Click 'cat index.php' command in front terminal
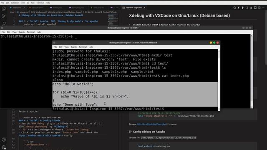This screenshot has height=150, width=267. (x=175, y=76)
